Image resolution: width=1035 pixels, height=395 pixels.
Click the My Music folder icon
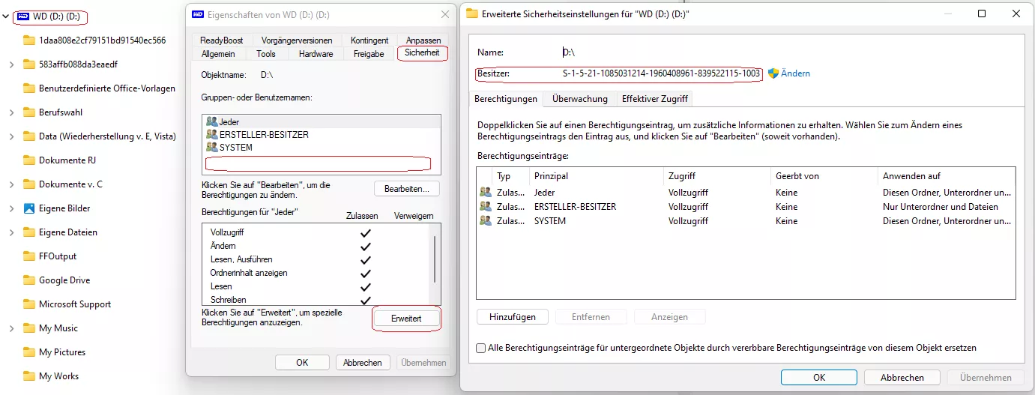pyautogui.click(x=29, y=328)
